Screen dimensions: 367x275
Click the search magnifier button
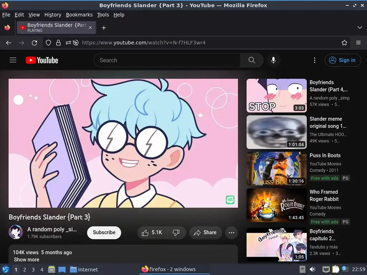pyautogui.click(x=252, y=60)
